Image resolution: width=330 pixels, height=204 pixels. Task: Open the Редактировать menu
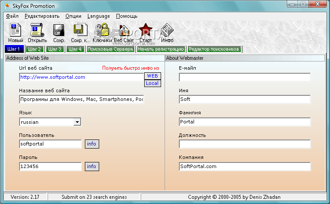click(x=42, y=16)
